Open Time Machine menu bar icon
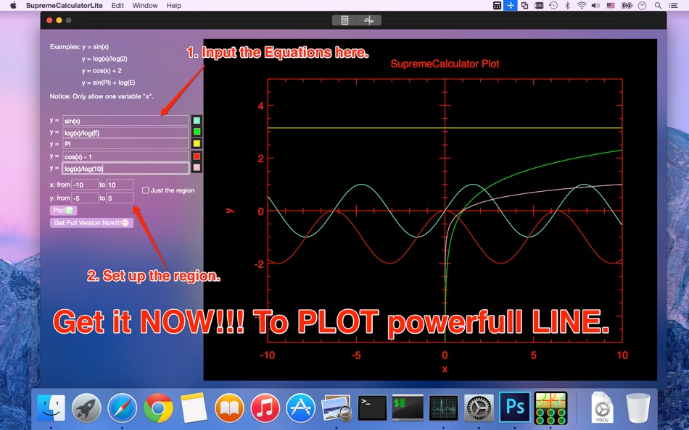 (553, 5)
